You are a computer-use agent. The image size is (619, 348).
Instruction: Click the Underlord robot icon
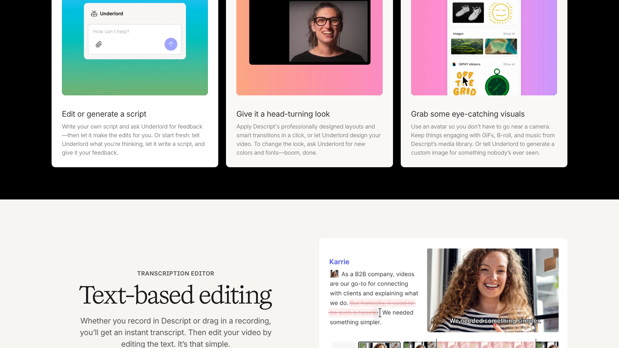94,14
